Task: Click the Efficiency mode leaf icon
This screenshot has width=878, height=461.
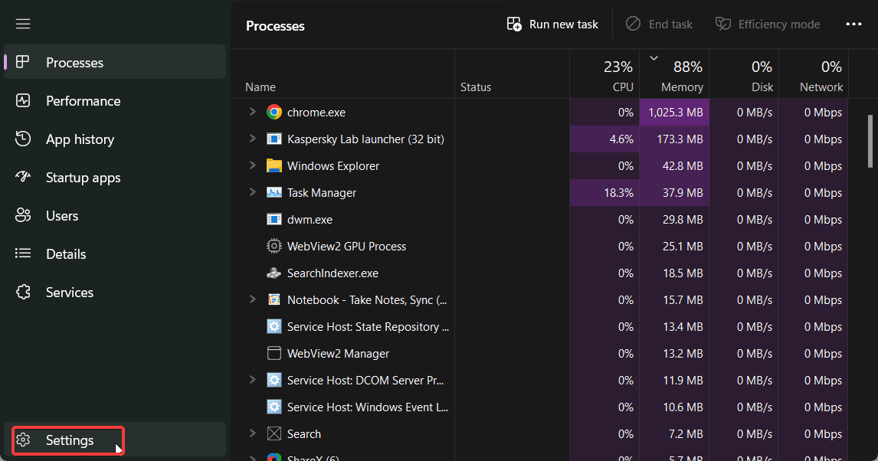Action: [x=723, y=24]
